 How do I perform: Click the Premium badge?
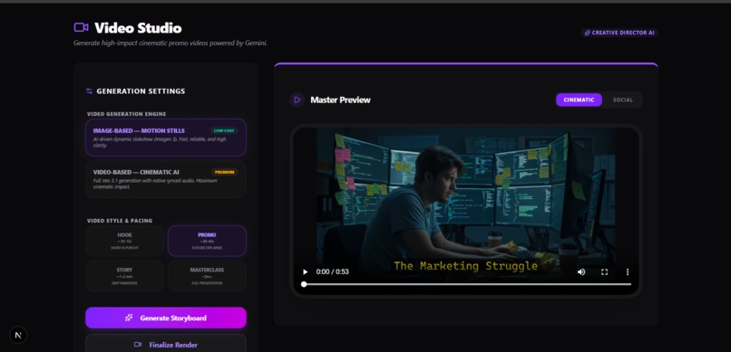click(224, 172)
